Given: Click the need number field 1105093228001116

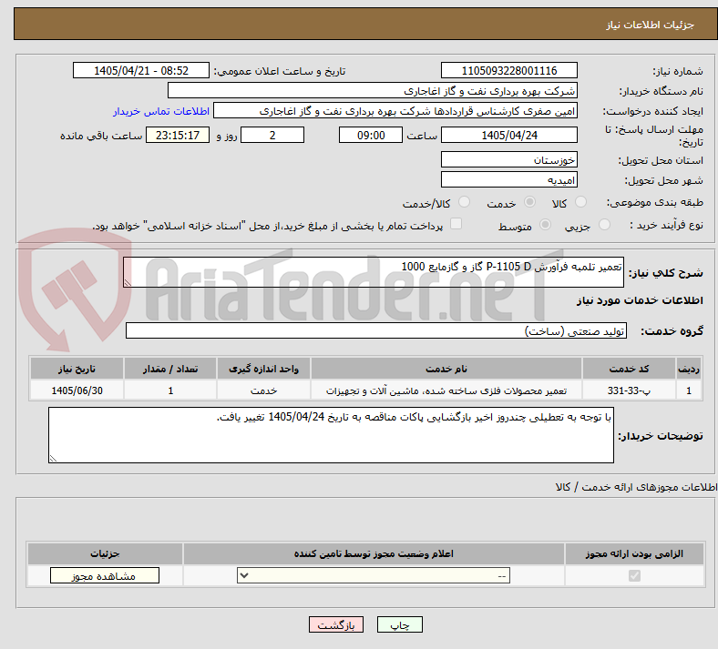Looking at the screenshot, I should [x=508, y=70].
